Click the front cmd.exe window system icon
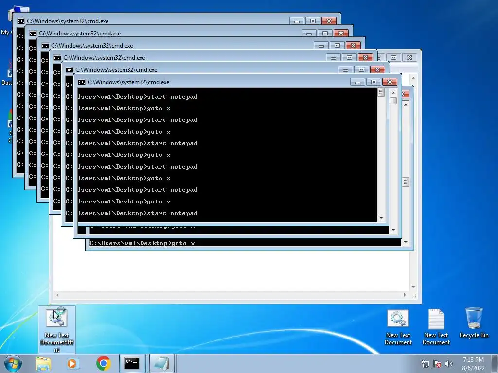The height and width of the screenshot is (373, 498). pyautogui.click(x=82, y=82)
